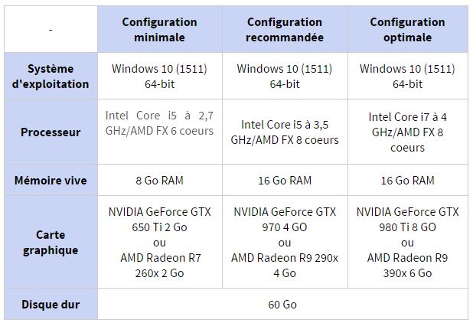Viewport: 473px width, 323px height.
Task: Select the Carte graphique row label
Action: click(x=51, y=242)
